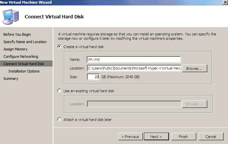228x144 pixels.
Task: Jump to Assign Memory step
Action: click(16, 49)
